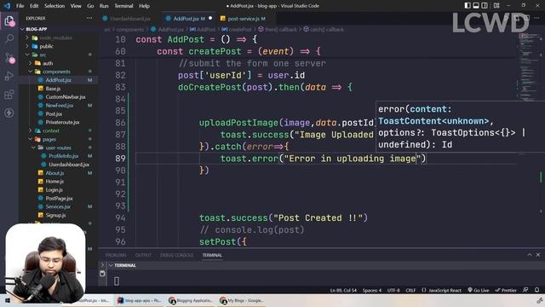The image size is (545, 307).
Task: Switch to the TERMINAL panel tab
Action: (212, 255)
